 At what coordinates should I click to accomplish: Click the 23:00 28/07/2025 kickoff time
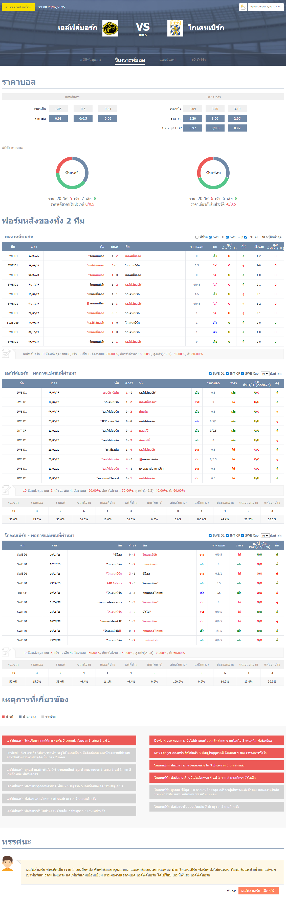52,7
